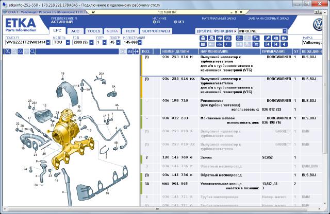Click the pushpin icon in the toolbar

click(268, 38)
